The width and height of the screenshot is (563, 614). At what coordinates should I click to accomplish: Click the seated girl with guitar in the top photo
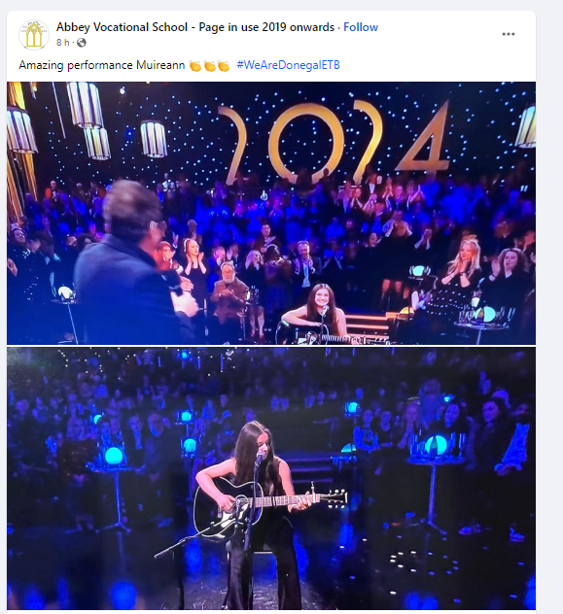coord(317,313)
